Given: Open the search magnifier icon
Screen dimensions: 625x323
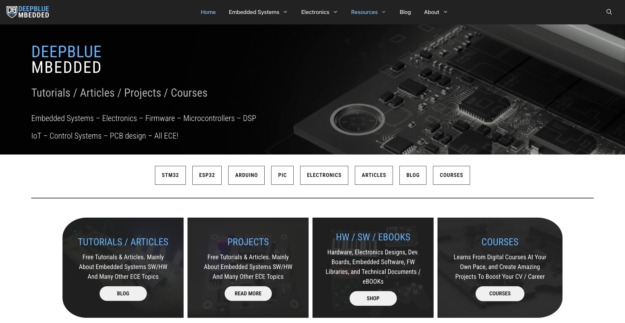Looking at the screenshot, I should pos(609,12).
